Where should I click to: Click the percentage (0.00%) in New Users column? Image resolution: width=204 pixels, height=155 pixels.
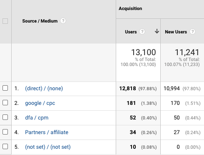tap(193, 147)
